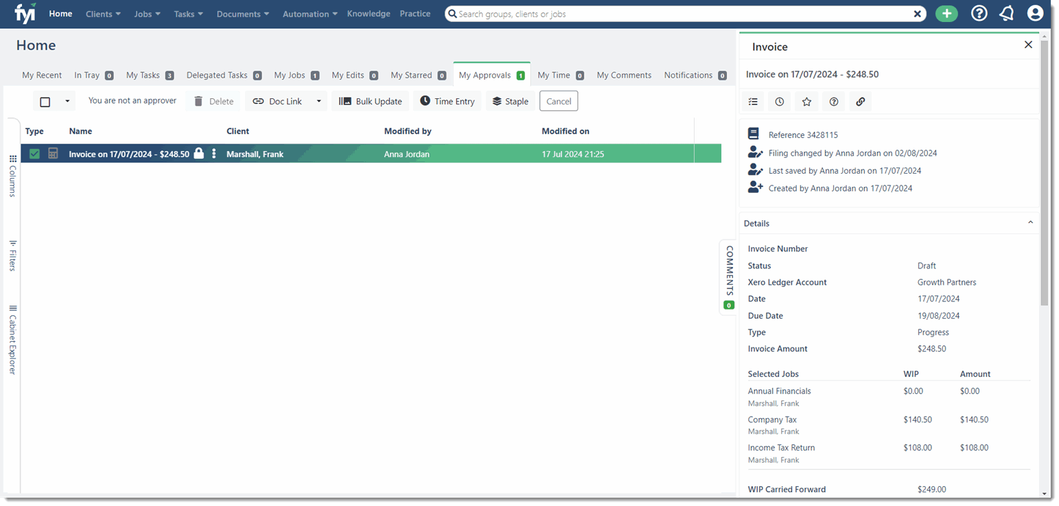The height and width of the screenshot is (506, 1059).
Task: Uncheck the selected invoice row checkbox
Action: [x=34, y=154]
